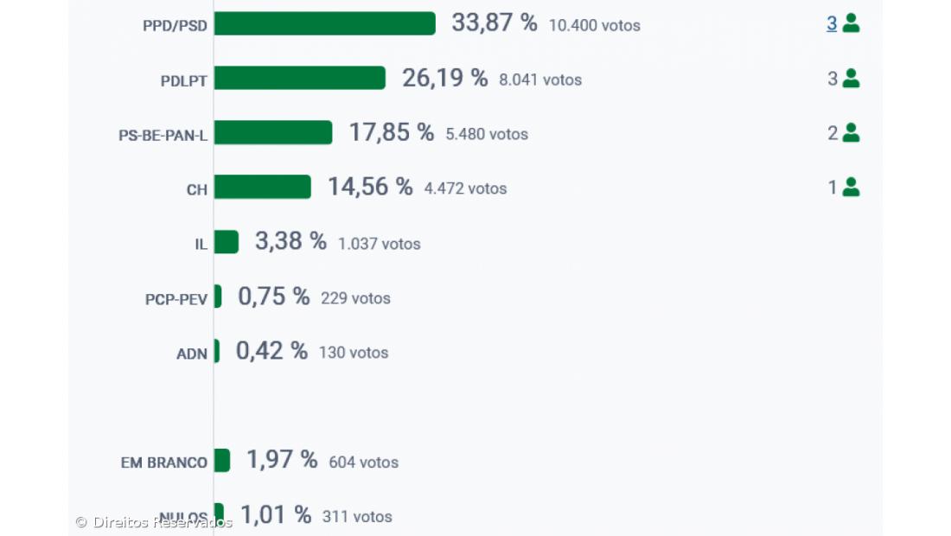Click the person icon in PS-BE-PAN-L row
Image resolution: width=951 pixels, height=536 pixels.
851,133
